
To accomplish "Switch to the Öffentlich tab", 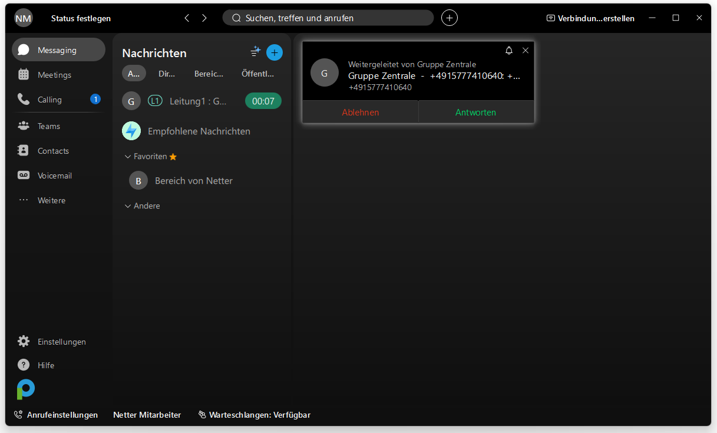I will pos(257,74).
